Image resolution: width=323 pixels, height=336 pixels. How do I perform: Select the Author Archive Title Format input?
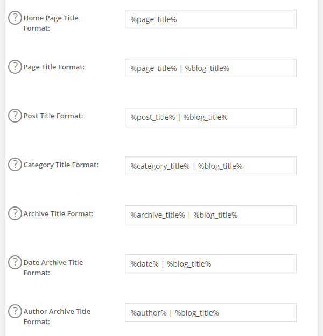[x=210, y=313]
